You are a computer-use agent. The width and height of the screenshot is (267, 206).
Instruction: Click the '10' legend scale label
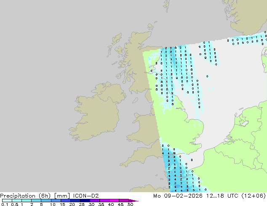point(53,204)
